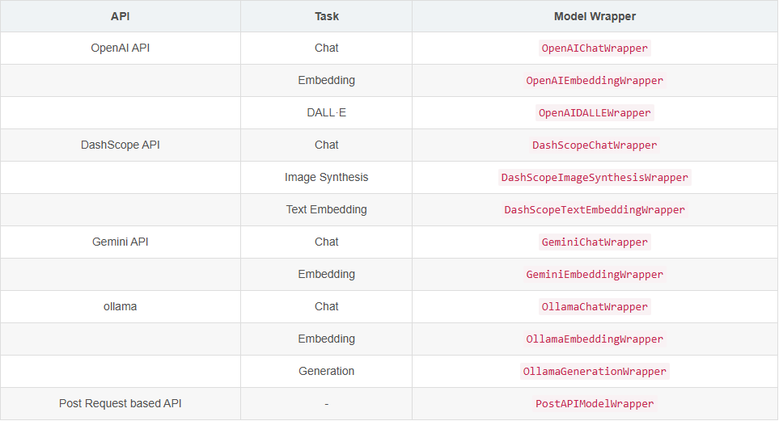
Task: Click the OpenAIChatWrapper code label
Action: (595, 48)
